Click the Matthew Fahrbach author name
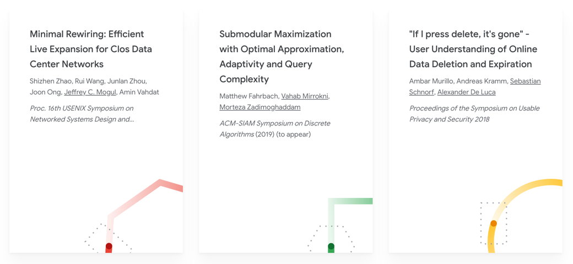This screenshot has width=573, height=264. coord(248,96)
